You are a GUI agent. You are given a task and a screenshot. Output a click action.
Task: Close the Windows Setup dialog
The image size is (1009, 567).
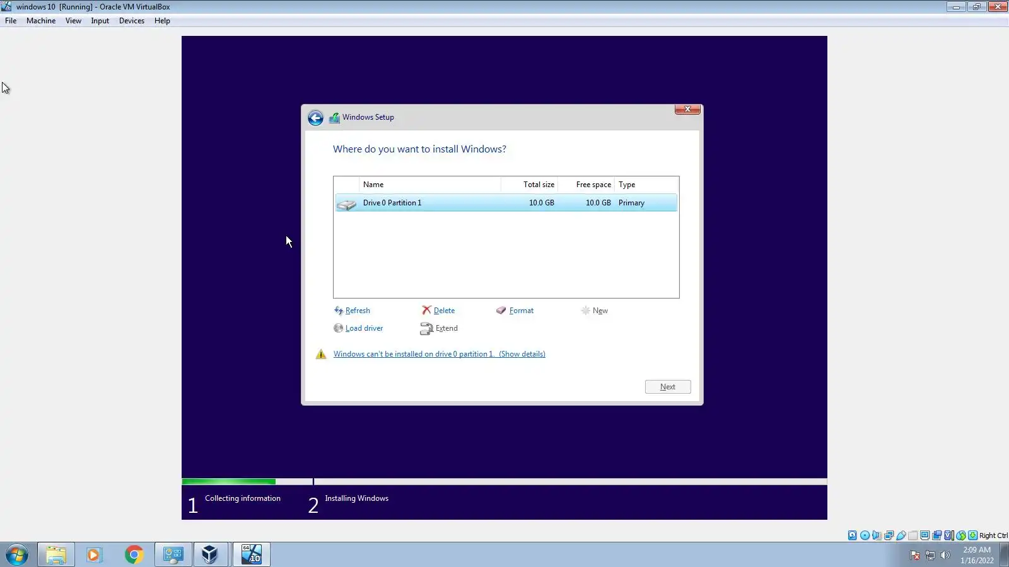tap(687, 110)
